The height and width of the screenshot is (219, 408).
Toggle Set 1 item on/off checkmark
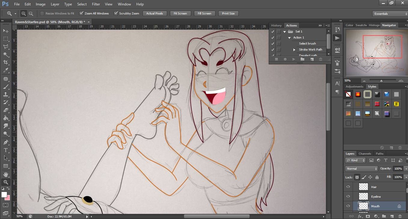(x=273, y=31)
